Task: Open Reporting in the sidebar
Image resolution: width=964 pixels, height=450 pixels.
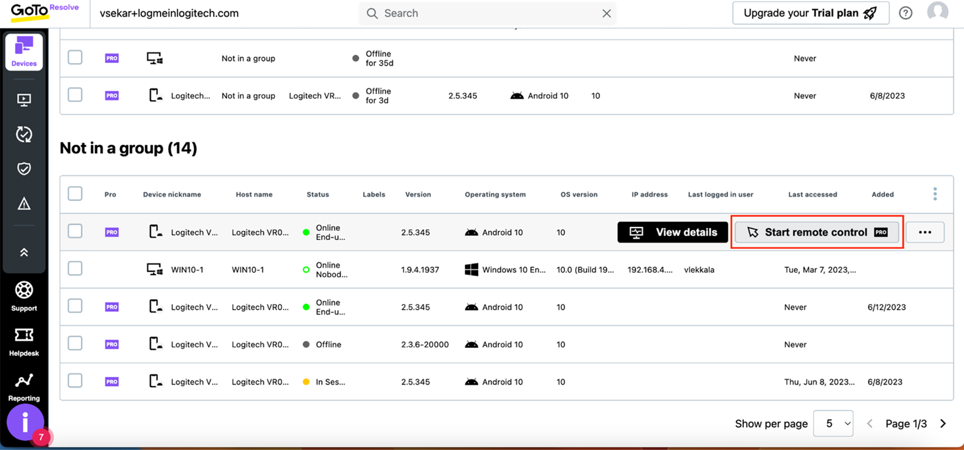Action: 24,387
